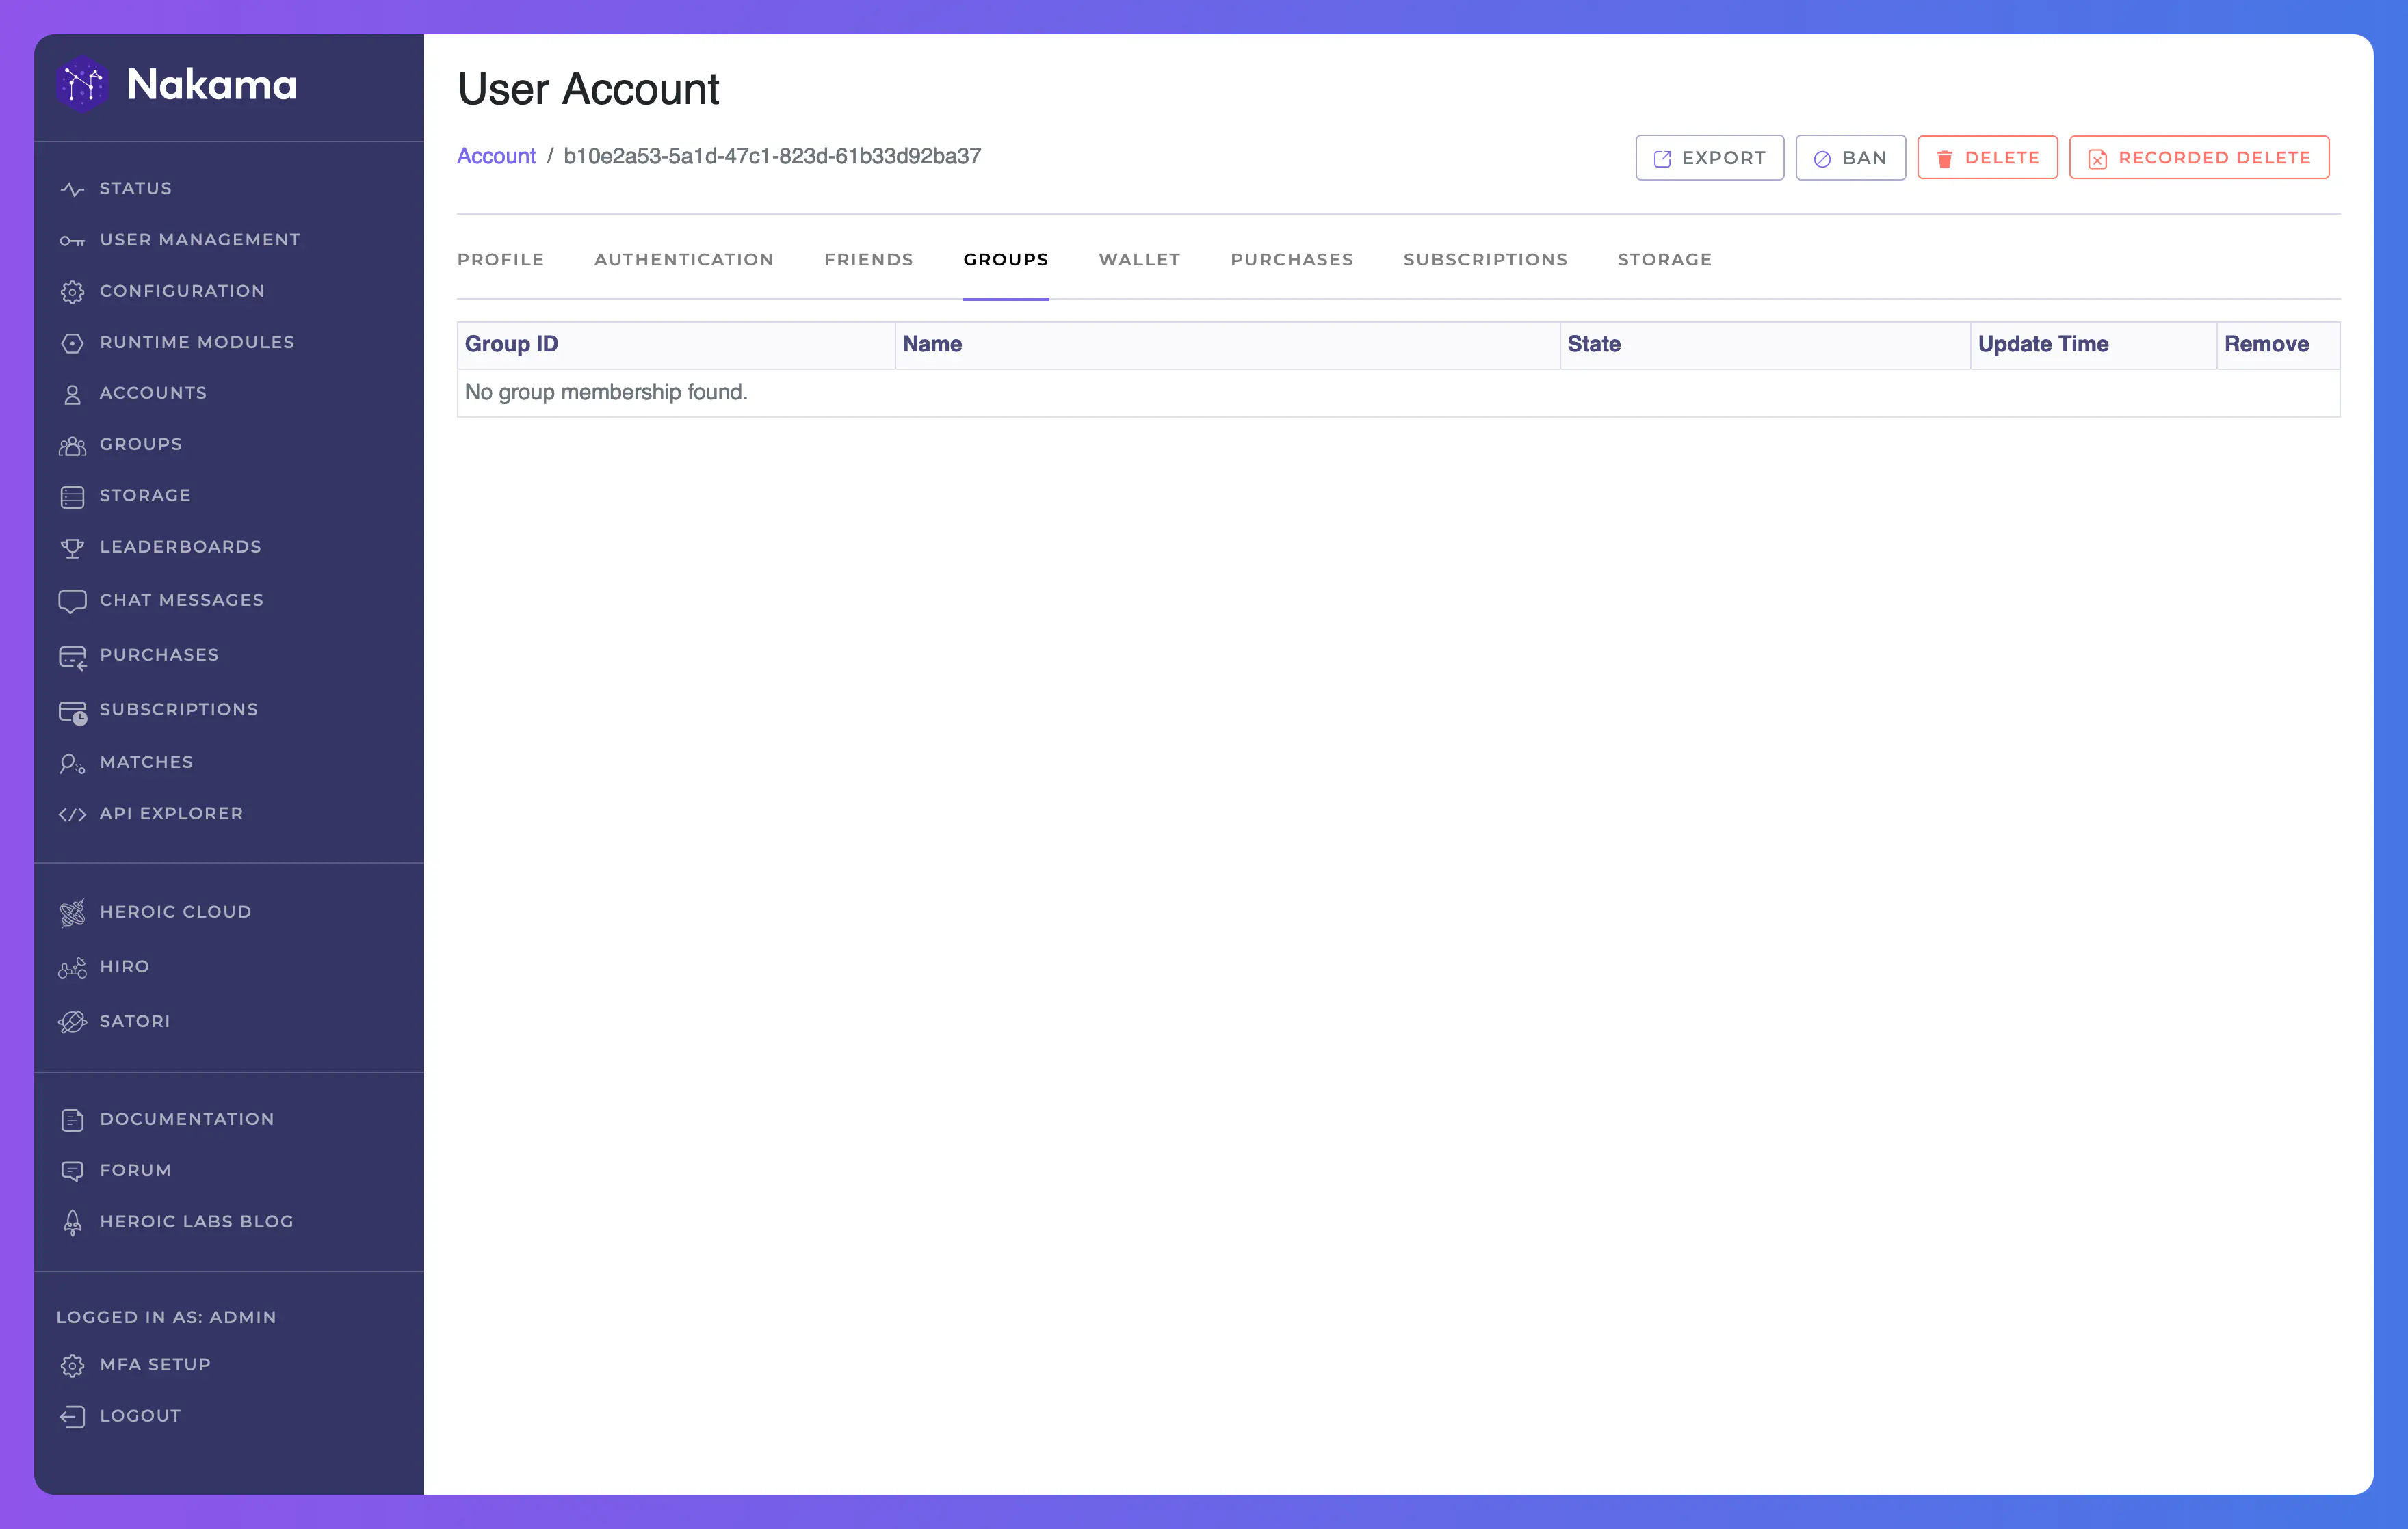This screenshot has width=2408, height=1529.
Task: Select the Subscriptions tab
Action: coord(1483,258)
